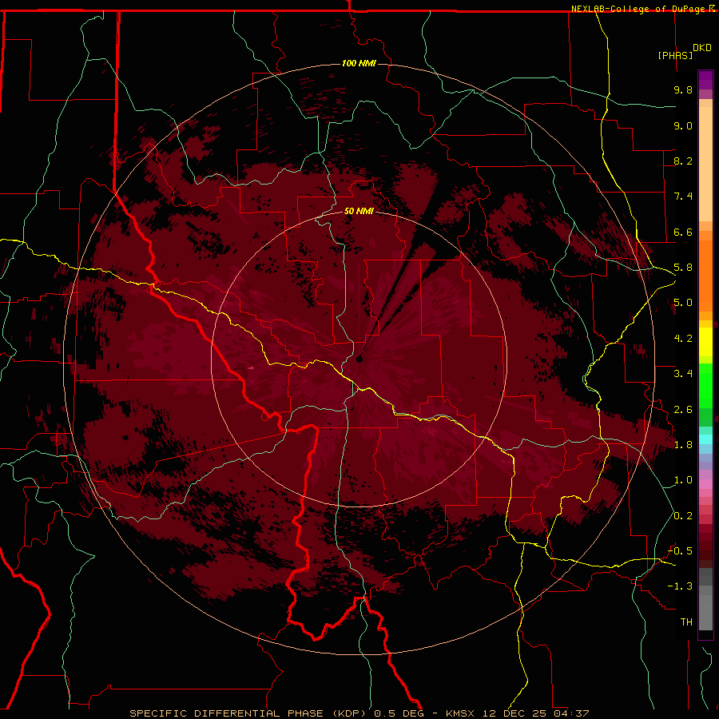Click the 0.5 DEG elevation text

(x=399, y=713)
